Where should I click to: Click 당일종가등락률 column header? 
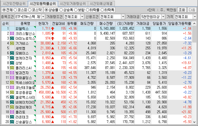tap(179, 23)
